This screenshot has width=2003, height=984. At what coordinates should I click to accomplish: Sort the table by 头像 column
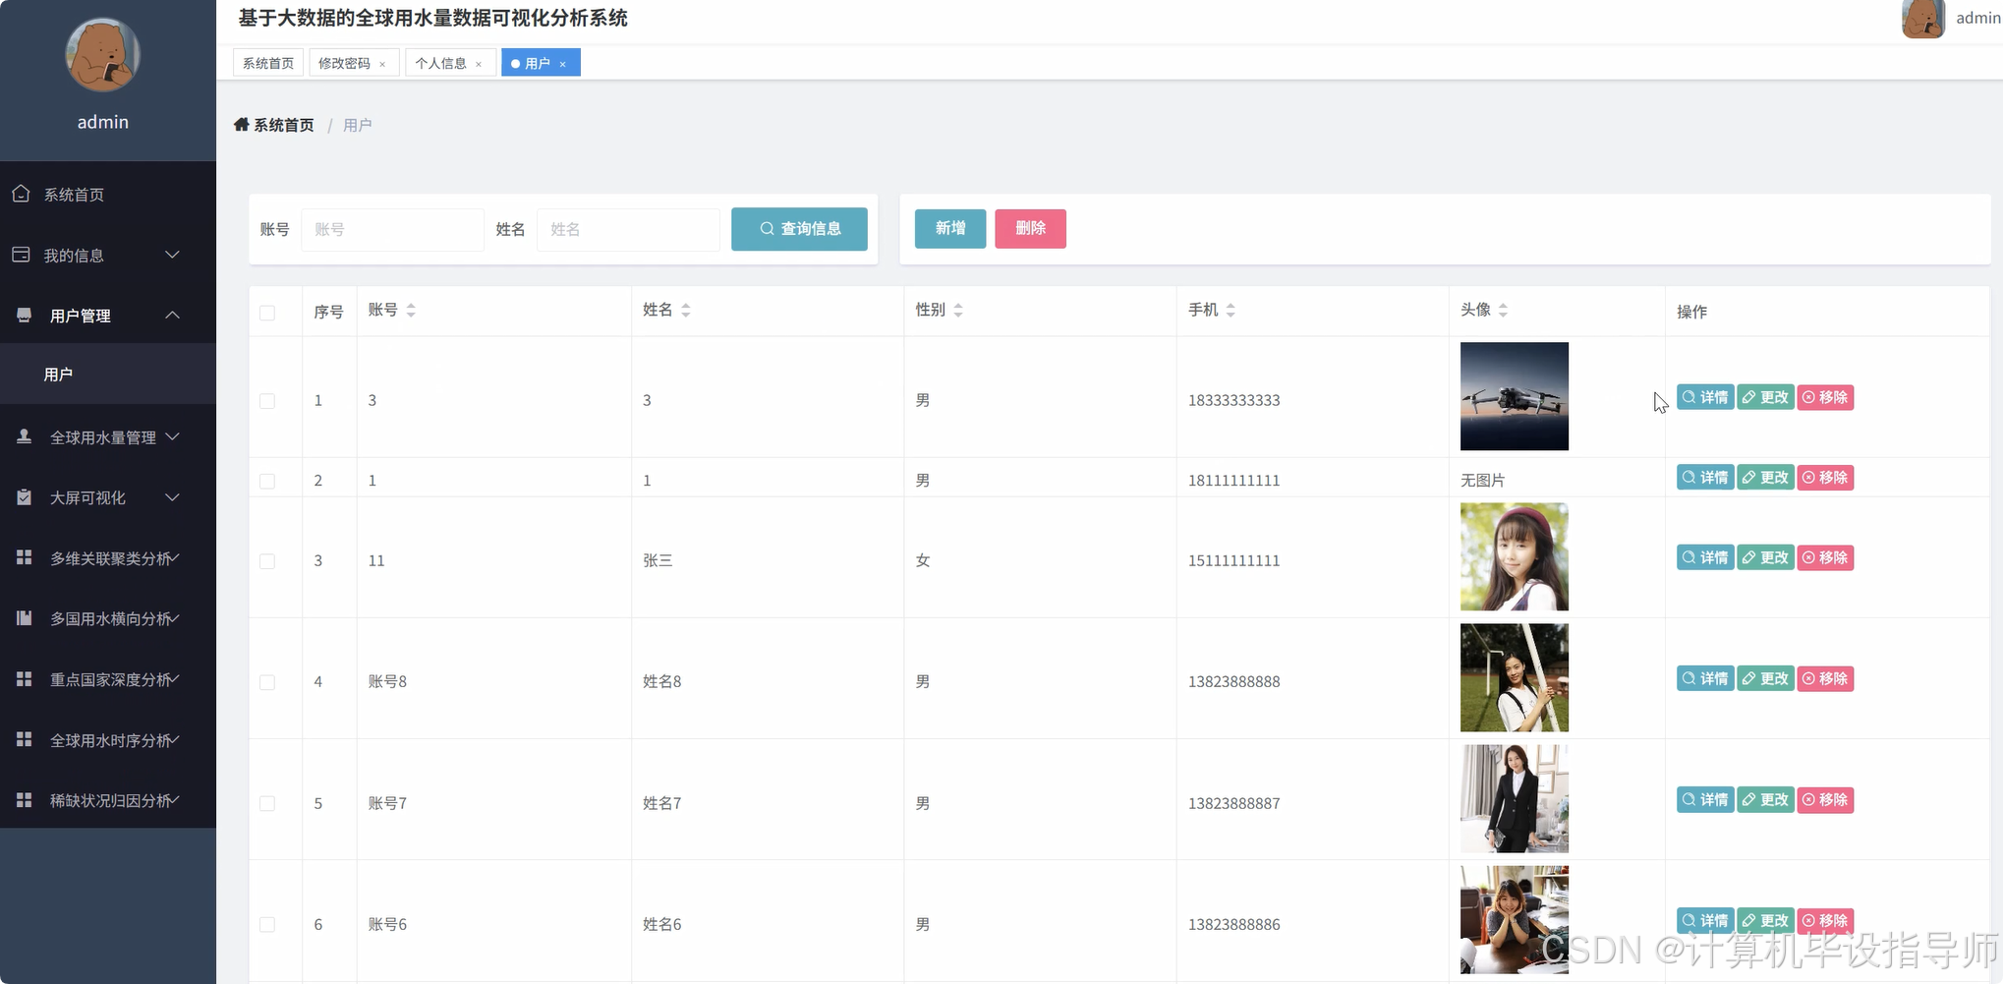point(1503,310)
